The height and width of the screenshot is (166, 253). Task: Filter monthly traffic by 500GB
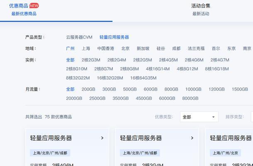[x=130, y=89]
